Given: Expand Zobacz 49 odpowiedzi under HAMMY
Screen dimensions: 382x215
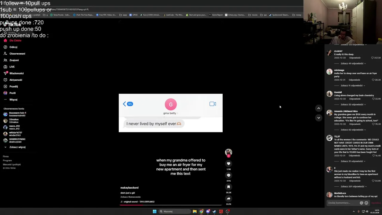Looking at the screenshot, I should pos(353,64).
